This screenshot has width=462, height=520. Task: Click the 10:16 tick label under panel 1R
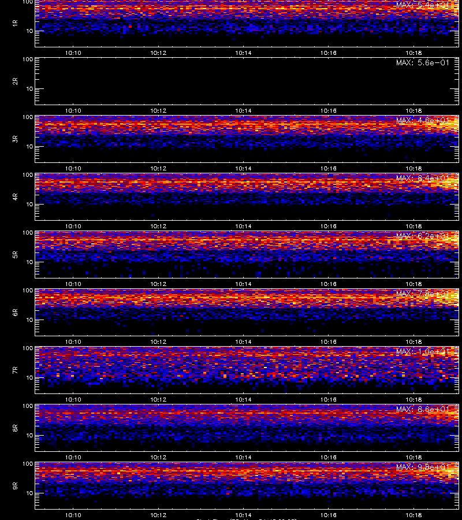point(329,53)
